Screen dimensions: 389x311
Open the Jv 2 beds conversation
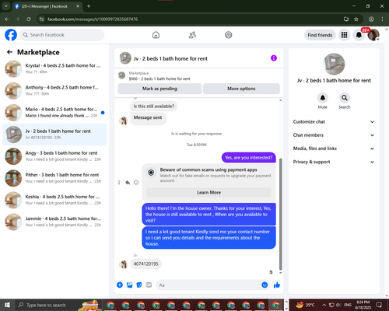coord(54,135)
